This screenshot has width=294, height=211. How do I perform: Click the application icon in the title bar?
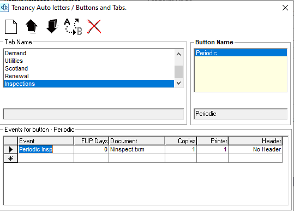coord(4,8)
